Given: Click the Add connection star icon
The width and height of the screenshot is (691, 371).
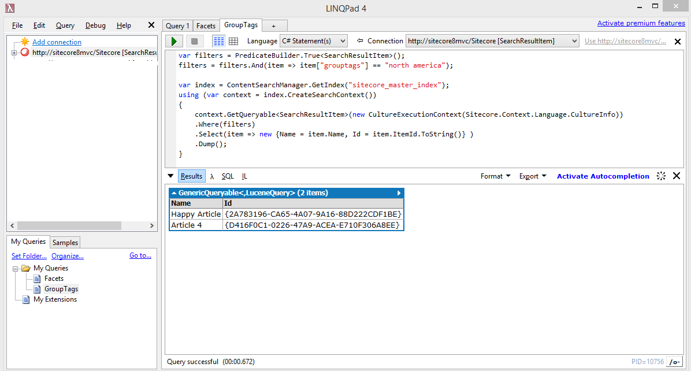Looking at the screenshot, I should (x=24, y=42).
